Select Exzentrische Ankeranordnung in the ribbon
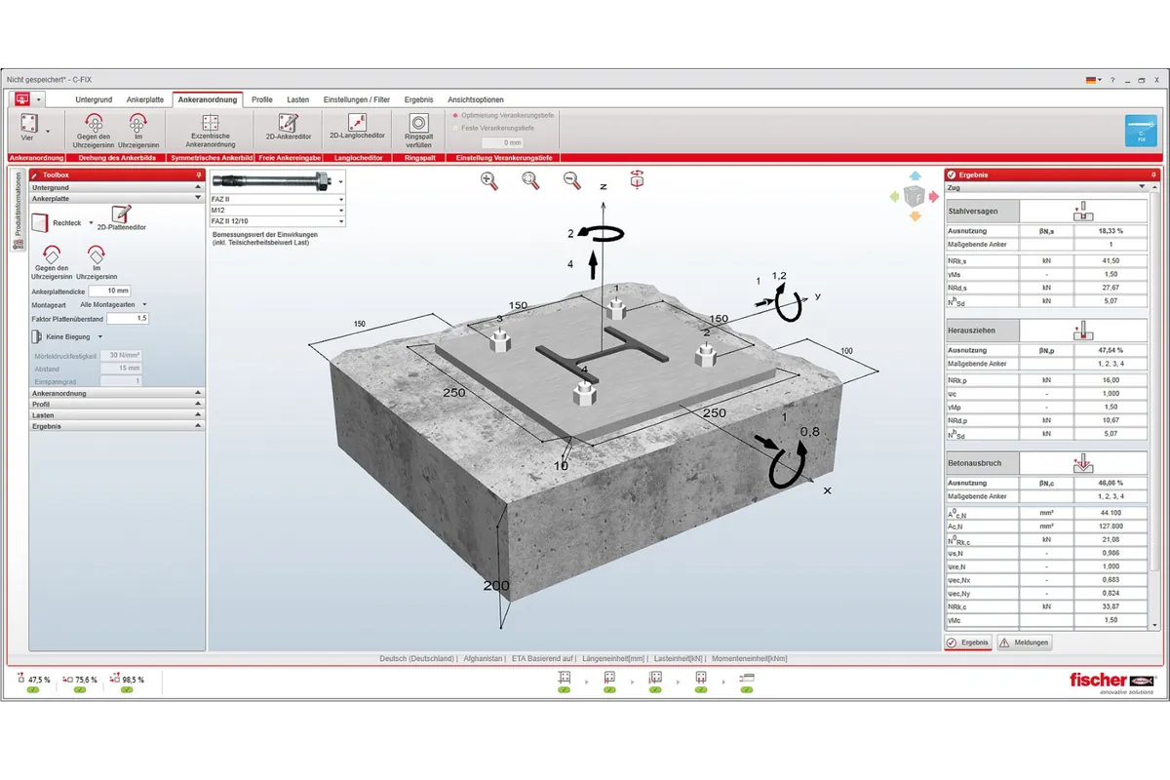Image resolution: width=1170 pixels, height=780 pixels. pos(211,130)
